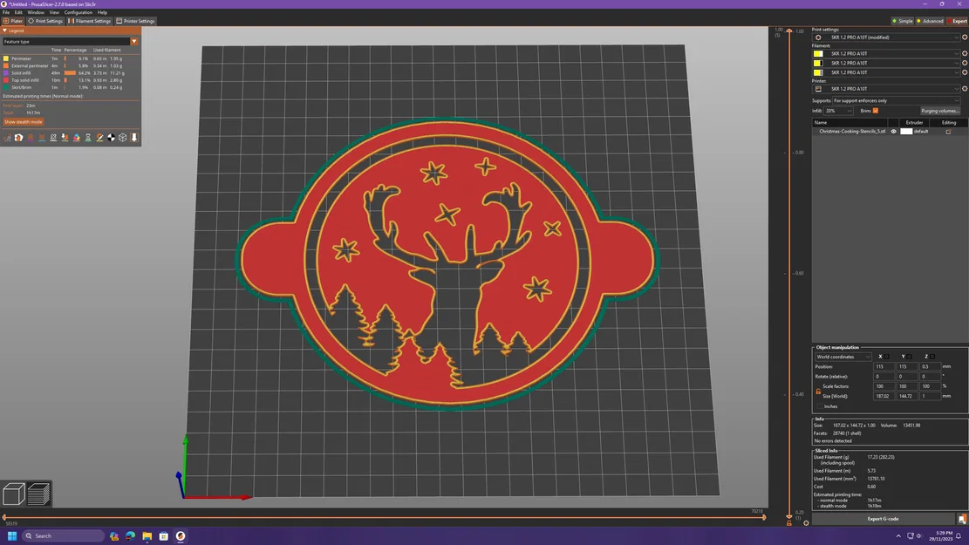Switch to the 3D editor cube view
969x545 pixels.
14,494
